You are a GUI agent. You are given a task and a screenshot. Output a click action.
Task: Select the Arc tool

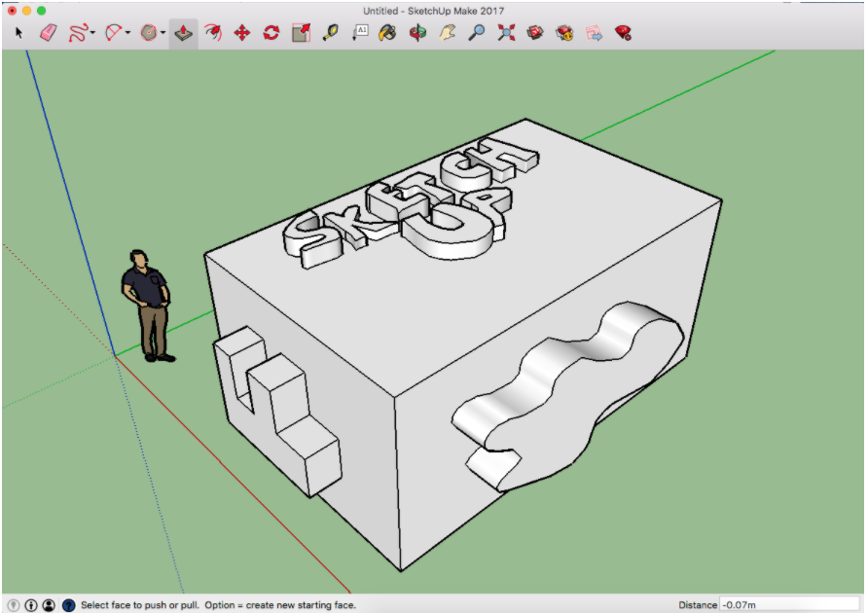(114, 33)
